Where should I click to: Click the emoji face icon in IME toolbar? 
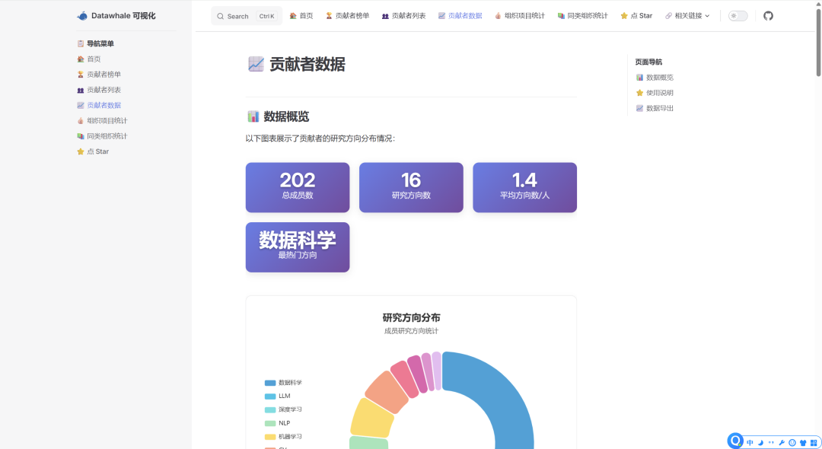pos(792,443)
